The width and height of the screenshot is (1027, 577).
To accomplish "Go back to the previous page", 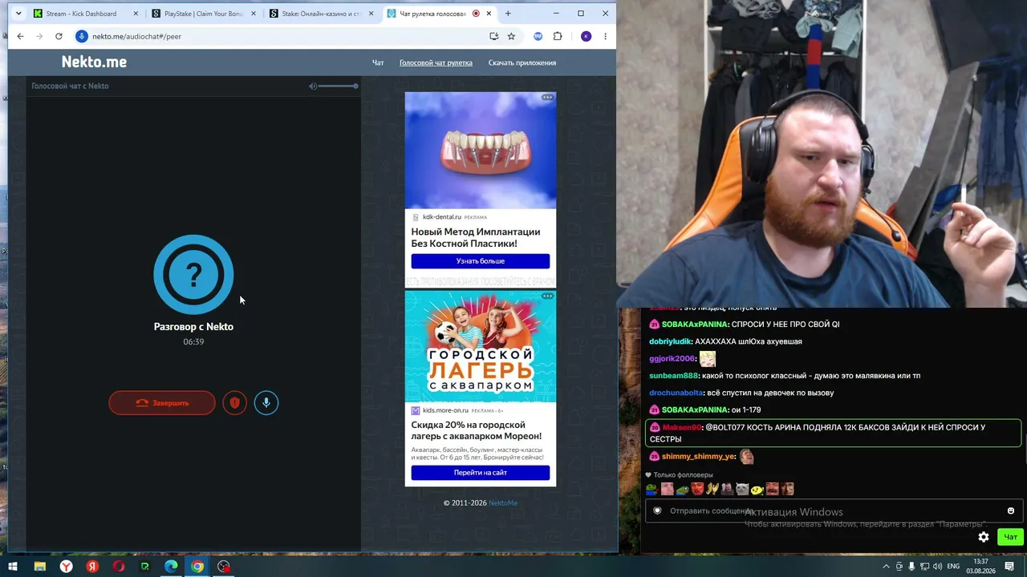I will click(20, 36).
